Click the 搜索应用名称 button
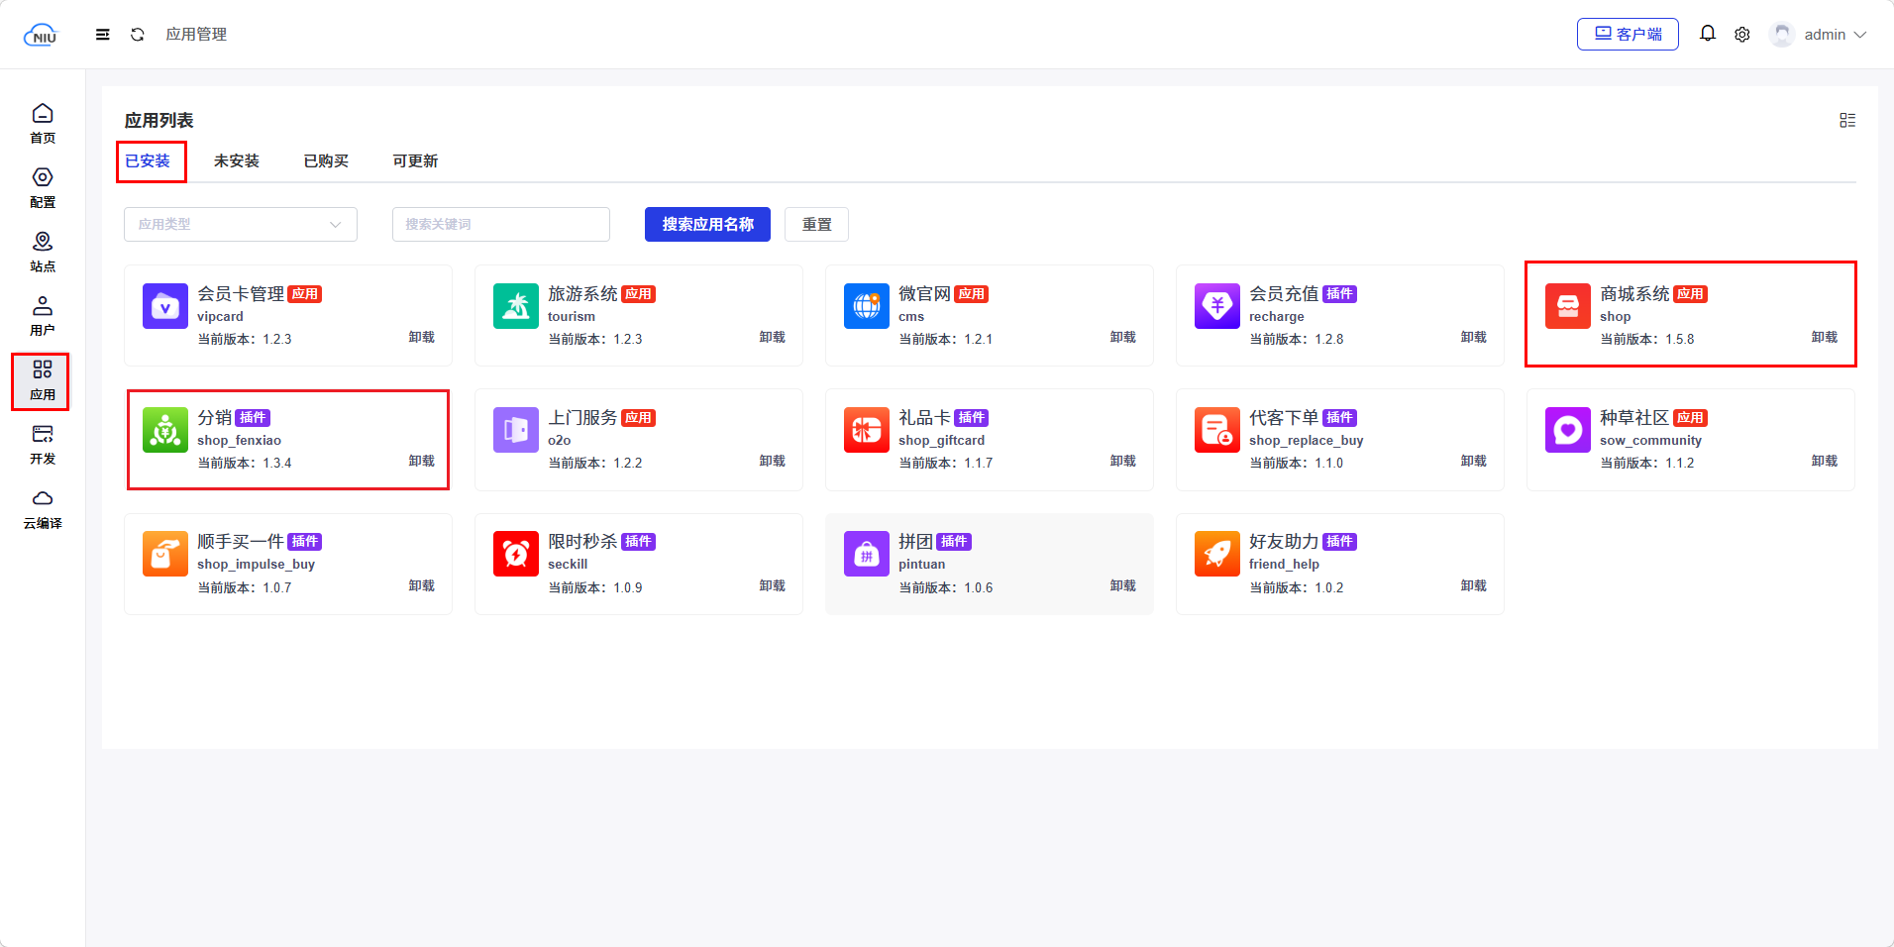Screen dimensions: 1894x947 707,225
